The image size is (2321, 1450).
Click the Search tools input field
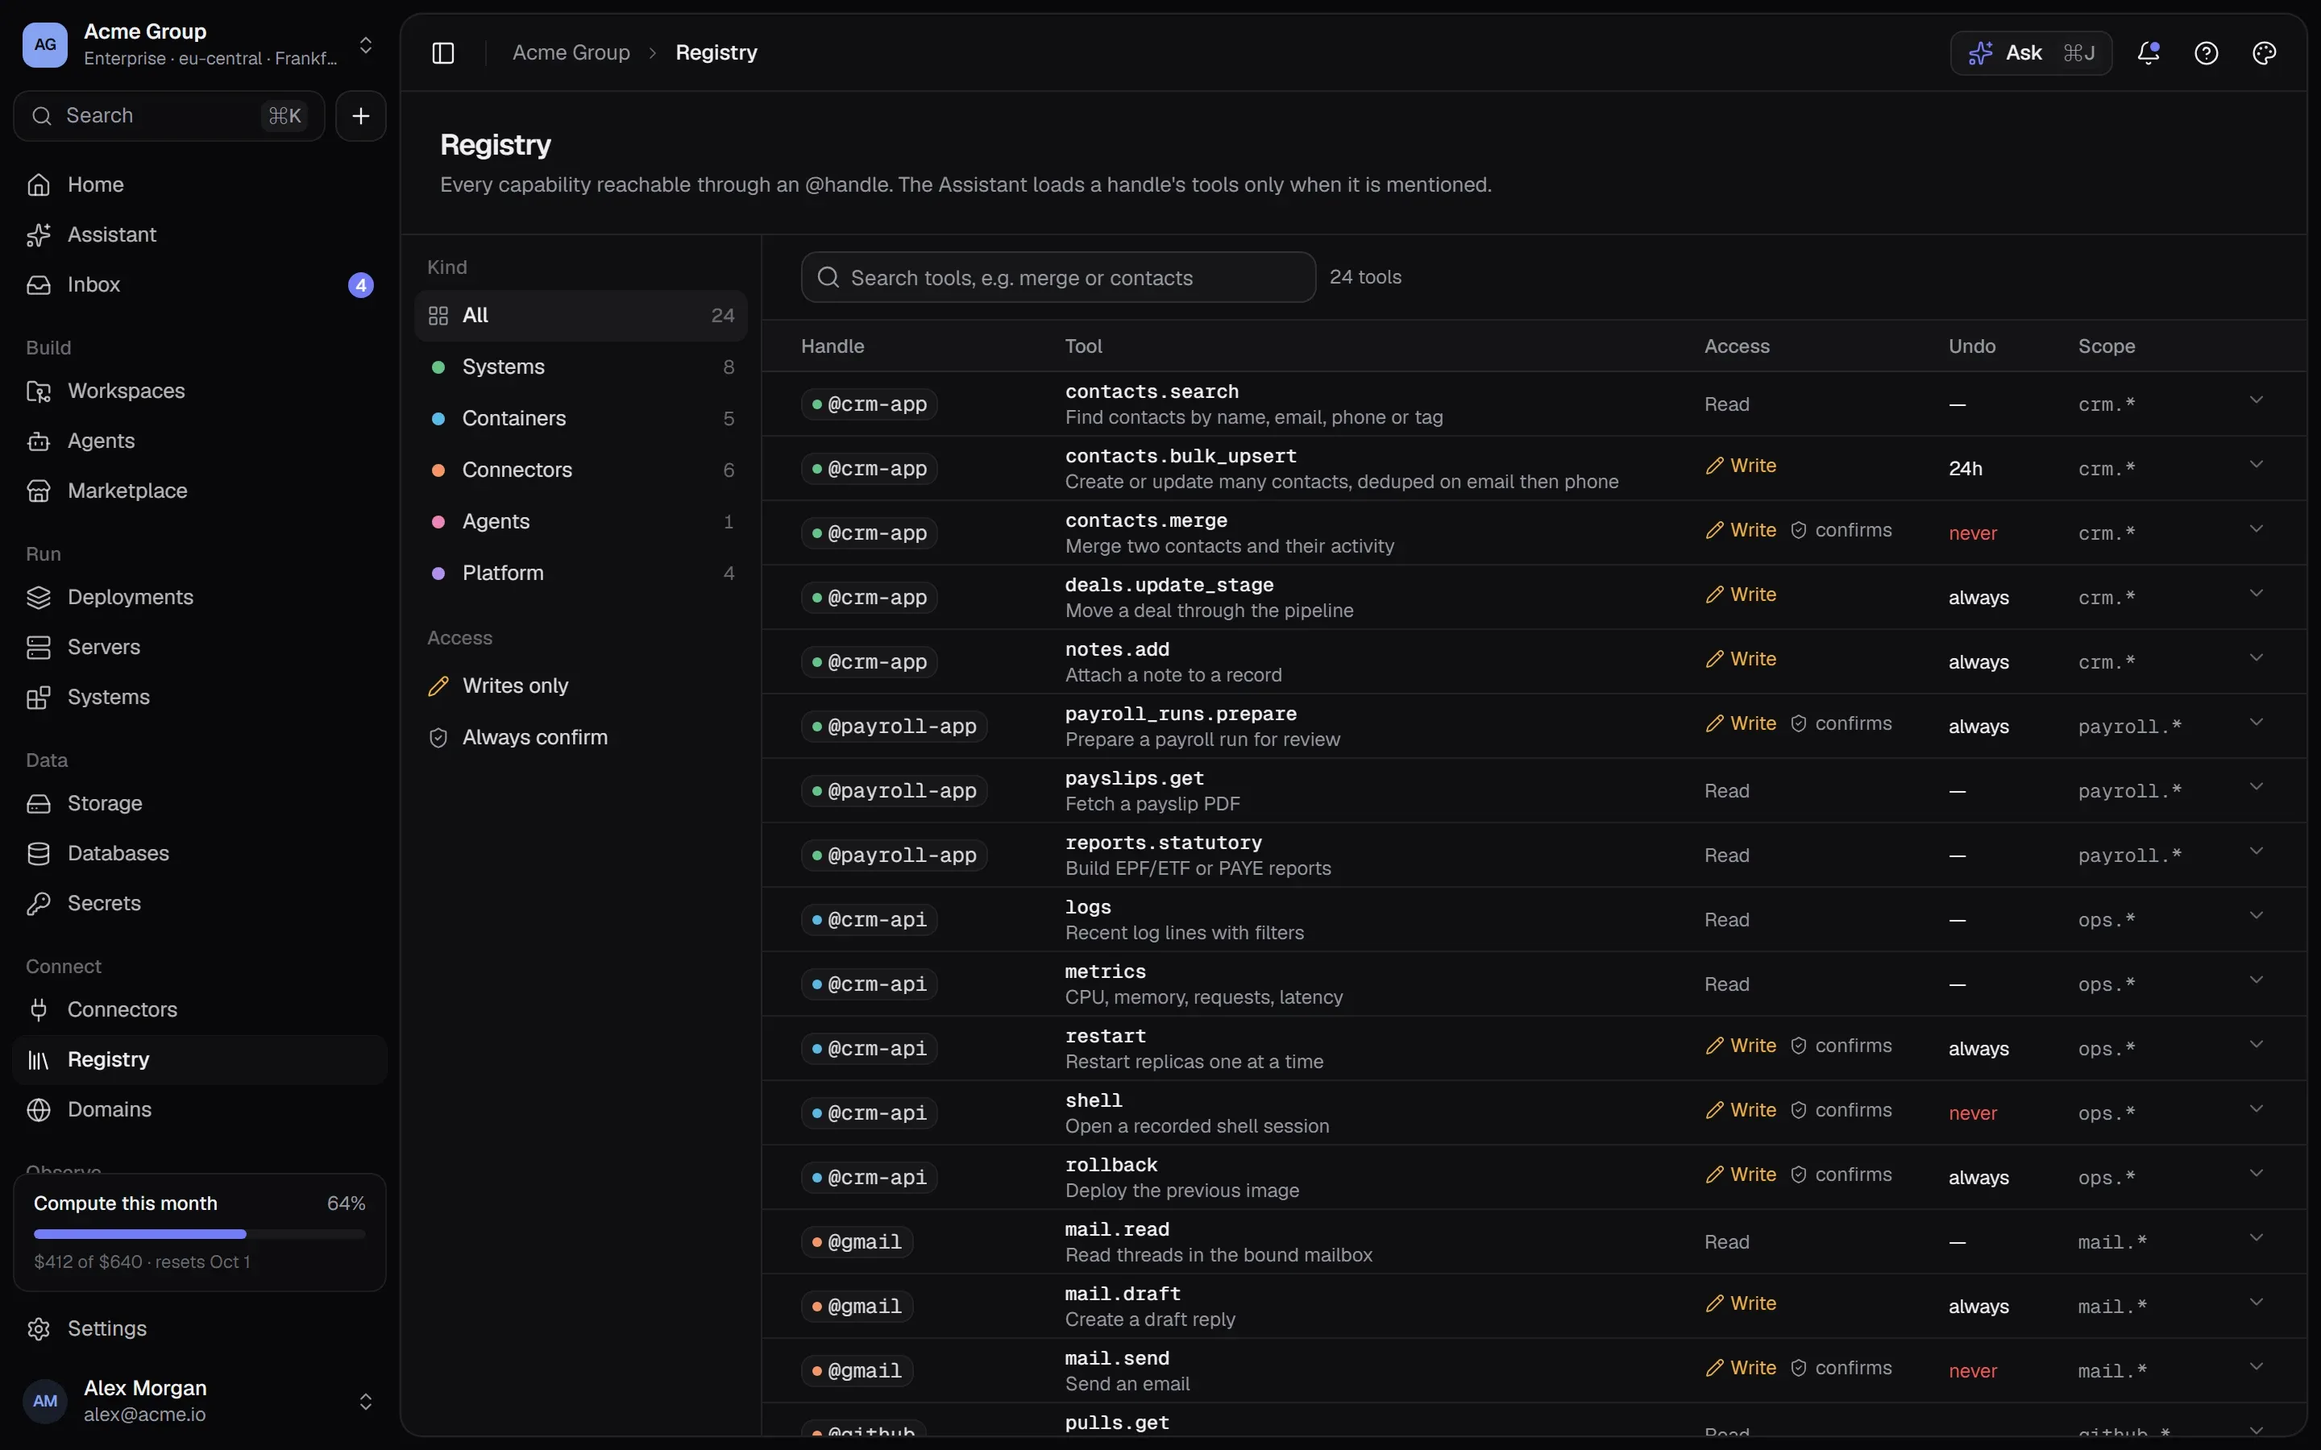[1058, 277]
